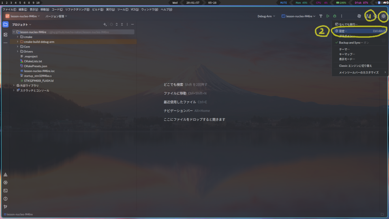Image resolution: width=389 pixels, height=219 pixels.
Task: Choose キーマップ… in gear menu
Action: pos(360,54)
